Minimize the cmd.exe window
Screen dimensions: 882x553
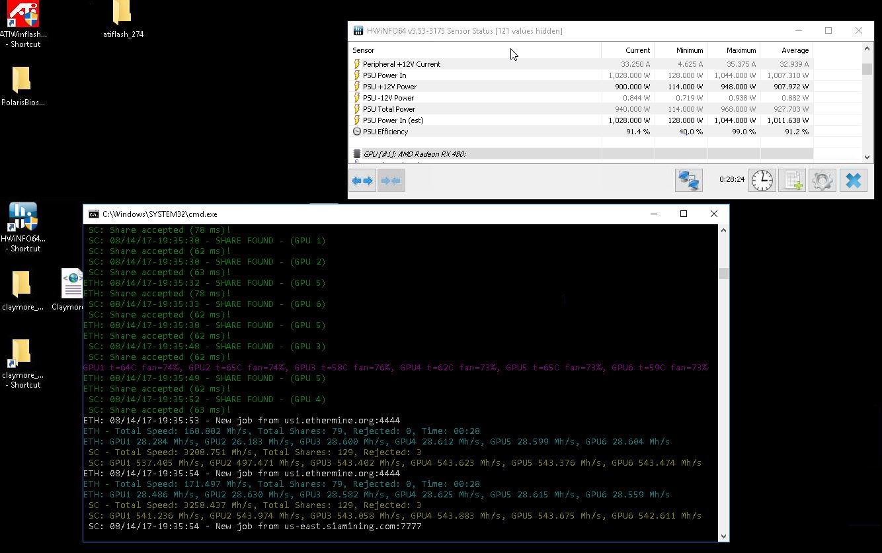click(653, 214)
